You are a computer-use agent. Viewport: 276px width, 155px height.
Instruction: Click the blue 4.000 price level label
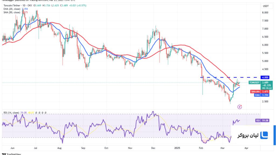pos(265,77)
